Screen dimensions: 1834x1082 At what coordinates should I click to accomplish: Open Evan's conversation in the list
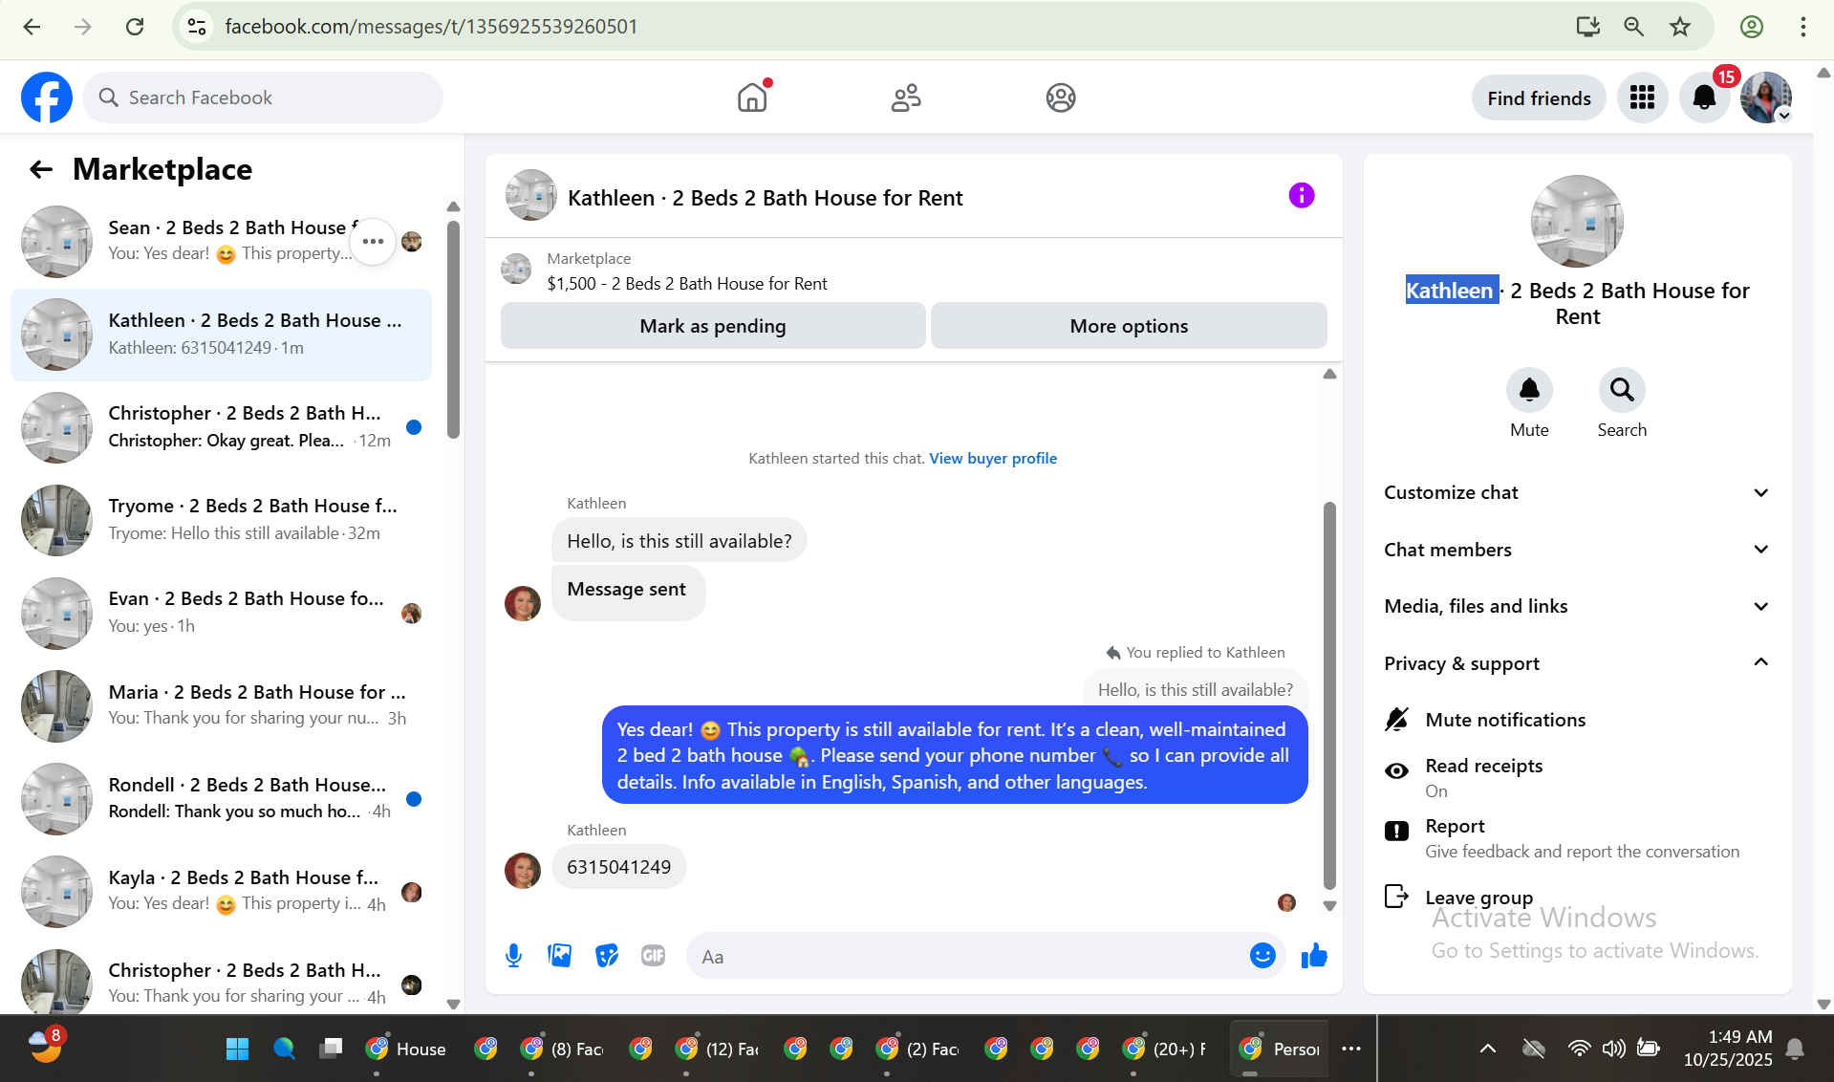coord(221,612)
